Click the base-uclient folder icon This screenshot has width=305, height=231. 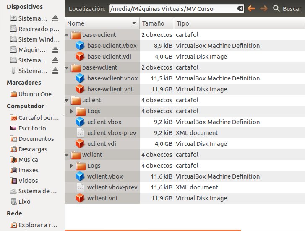pos(76,35)
